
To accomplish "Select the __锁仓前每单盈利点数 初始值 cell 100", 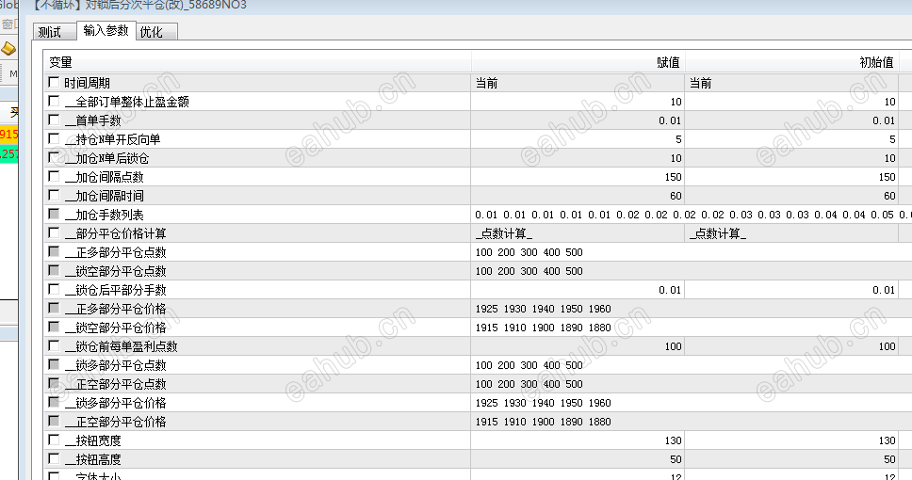I will click(791, 346).
